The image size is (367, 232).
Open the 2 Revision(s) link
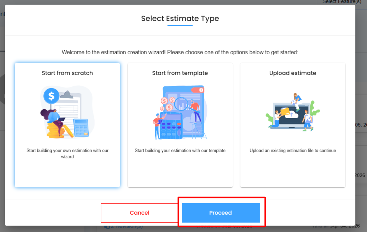(124, 226)
